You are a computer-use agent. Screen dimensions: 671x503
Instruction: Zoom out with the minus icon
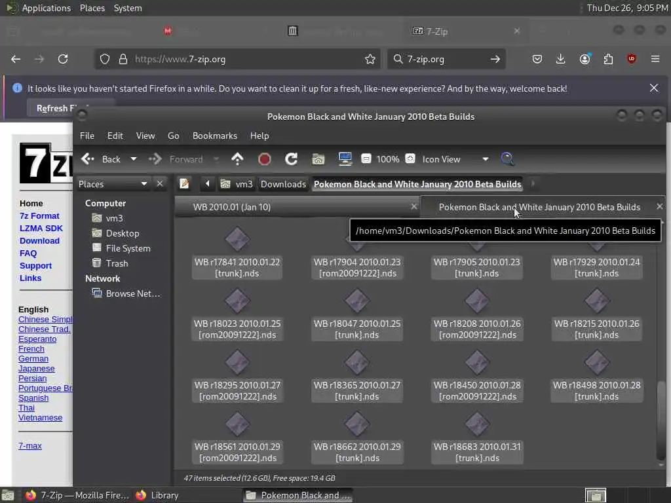[x=366, y=159]
